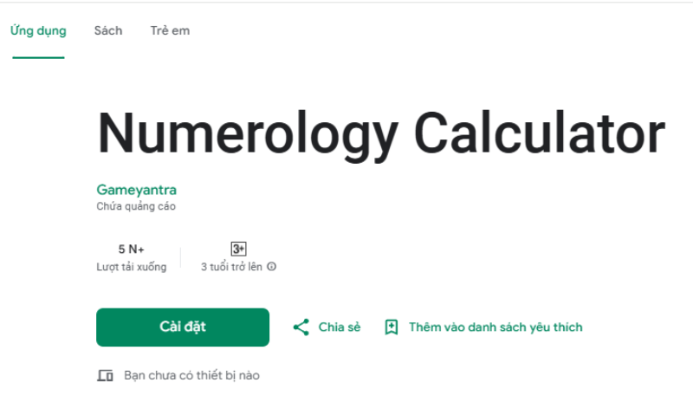Click the 5 N+ download count
The width and height of the screenshot is (693, 415).
click(131, 250)
